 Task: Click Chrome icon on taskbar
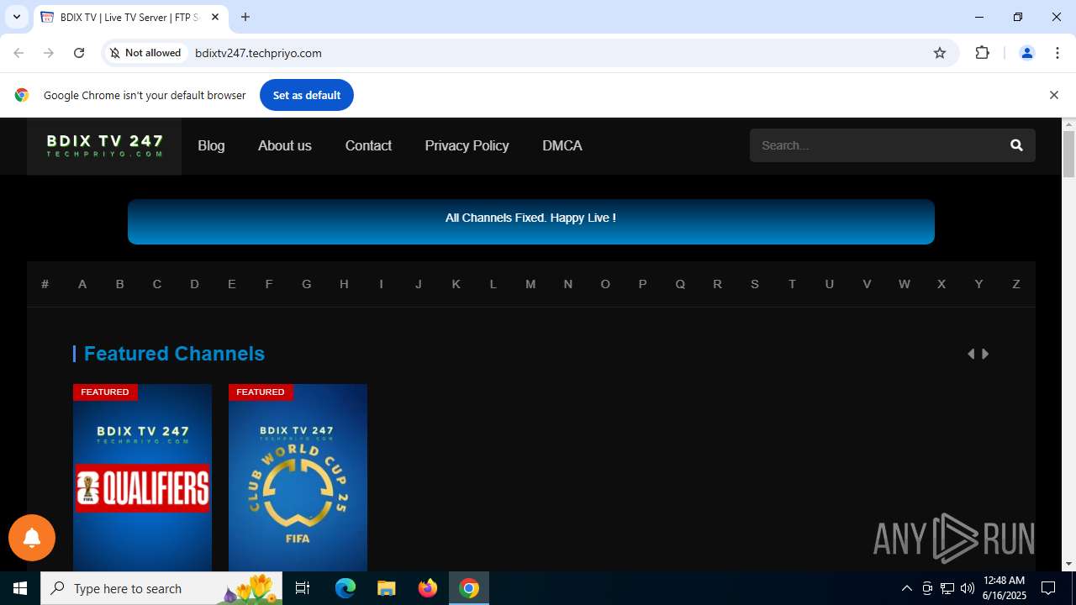469,588
